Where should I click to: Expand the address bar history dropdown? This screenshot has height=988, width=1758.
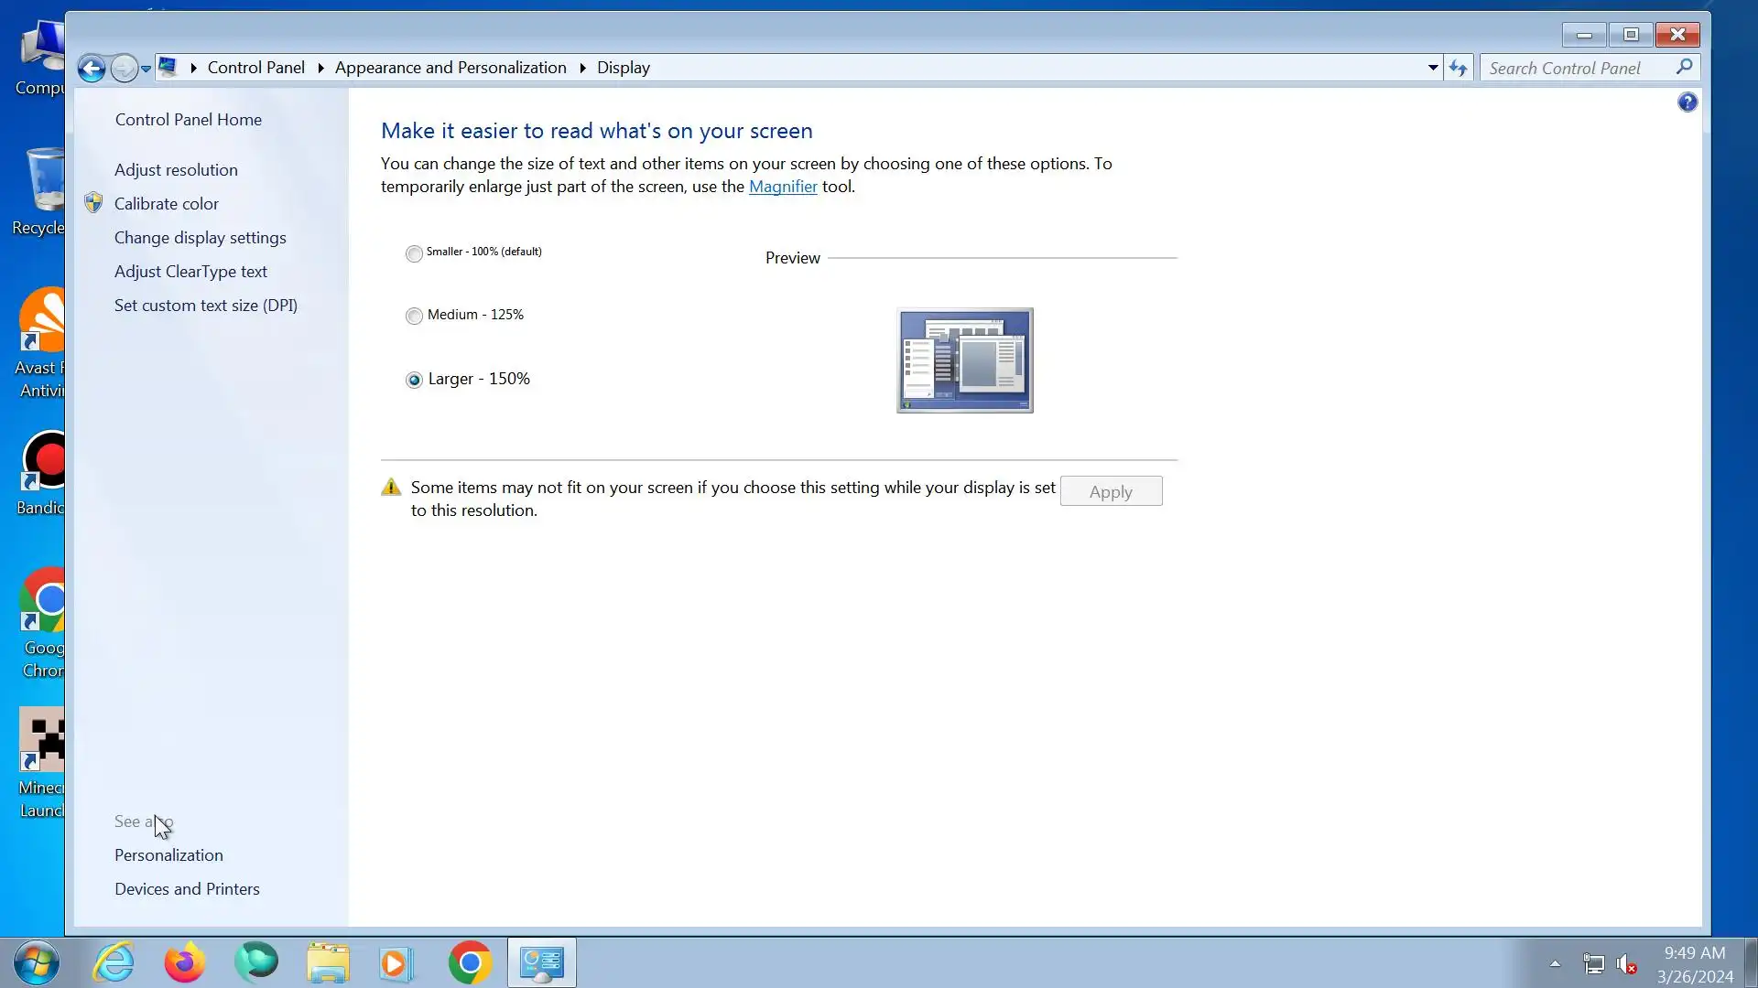[1433, 68]
